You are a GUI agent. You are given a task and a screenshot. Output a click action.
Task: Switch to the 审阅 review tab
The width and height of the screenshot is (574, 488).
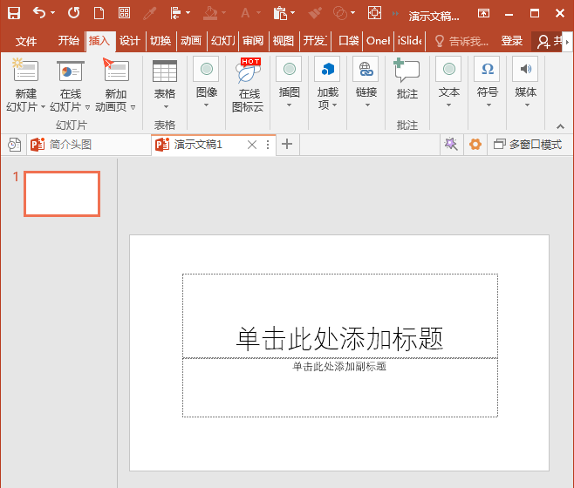[x=253, y=41]
